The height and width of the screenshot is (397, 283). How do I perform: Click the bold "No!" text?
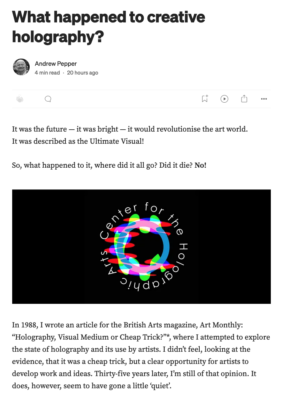(x=200, y=166)
